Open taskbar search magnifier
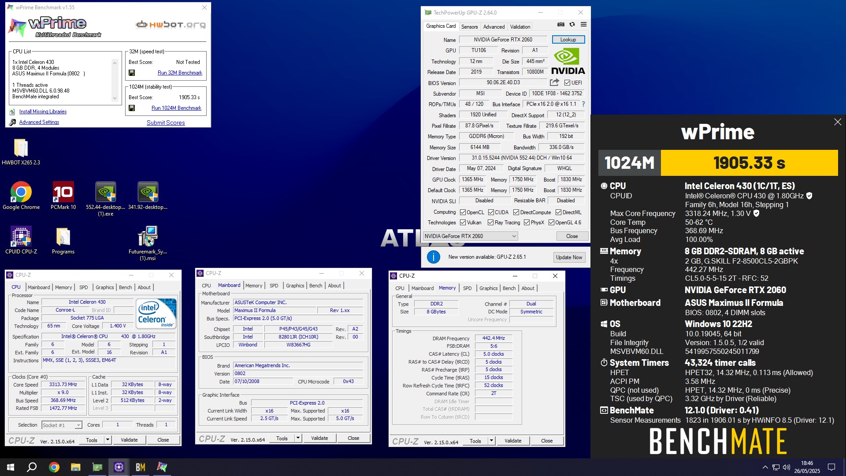The height and width of the screenshot is (476, 846). [32, 467]
